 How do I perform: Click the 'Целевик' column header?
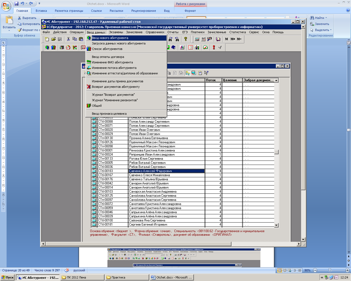coord(232,80)
